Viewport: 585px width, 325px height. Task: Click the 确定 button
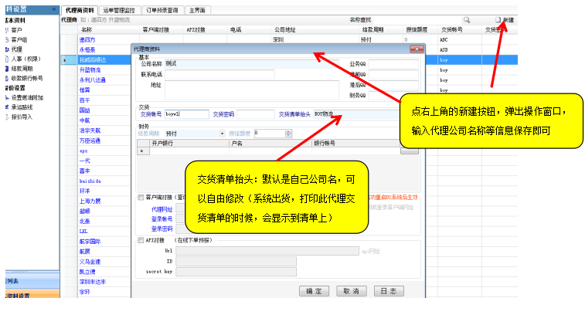coord(314,291)
